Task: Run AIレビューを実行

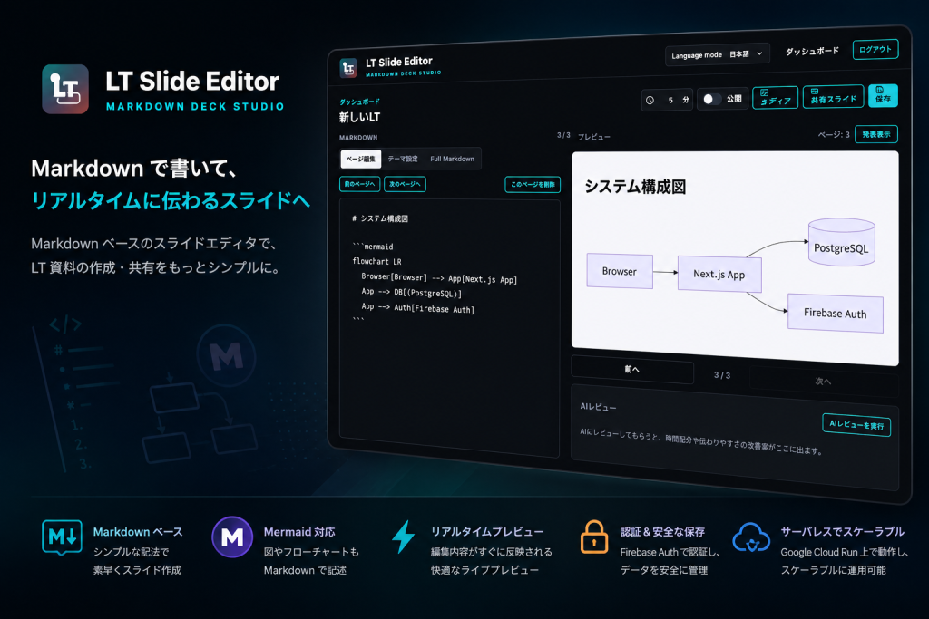Action: (x=856, y=425)
